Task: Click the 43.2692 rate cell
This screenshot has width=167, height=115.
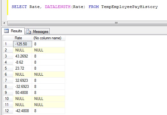Action: tap(22, 56)
